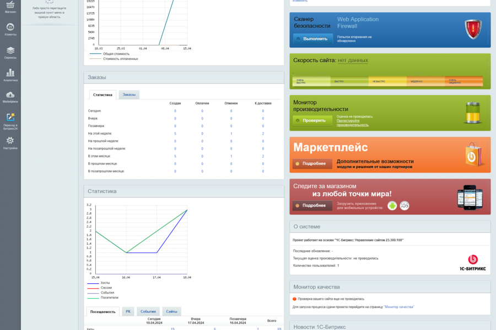Image resolution: width=496 pixels, height=330 pixels.
Task: Click the Посетители legend entry
Action: [x=103, y=298]
